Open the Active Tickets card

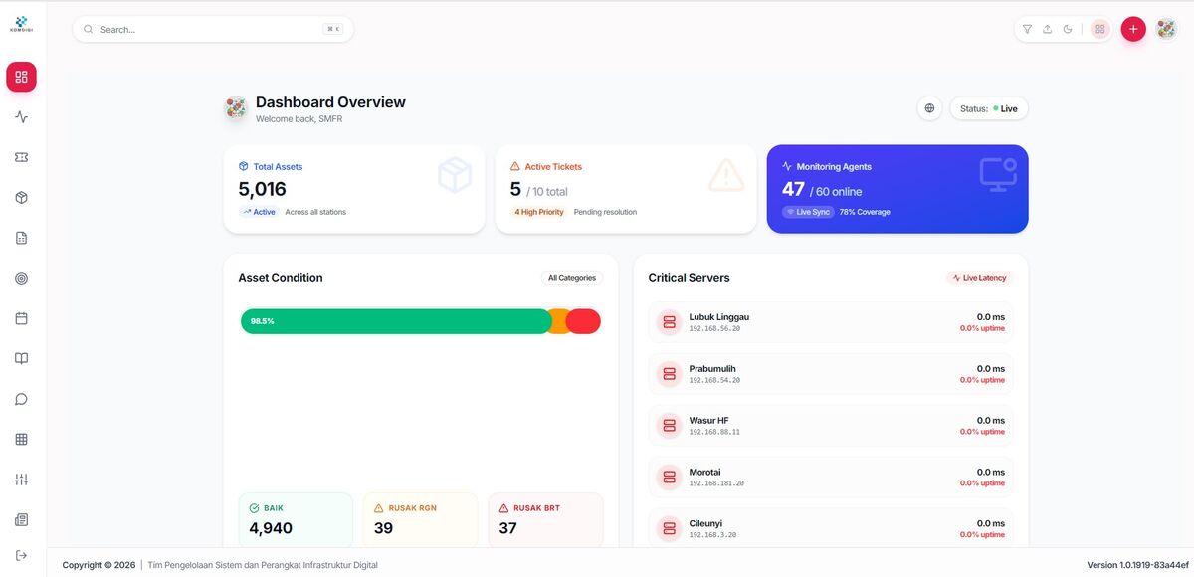pos(626,189)
